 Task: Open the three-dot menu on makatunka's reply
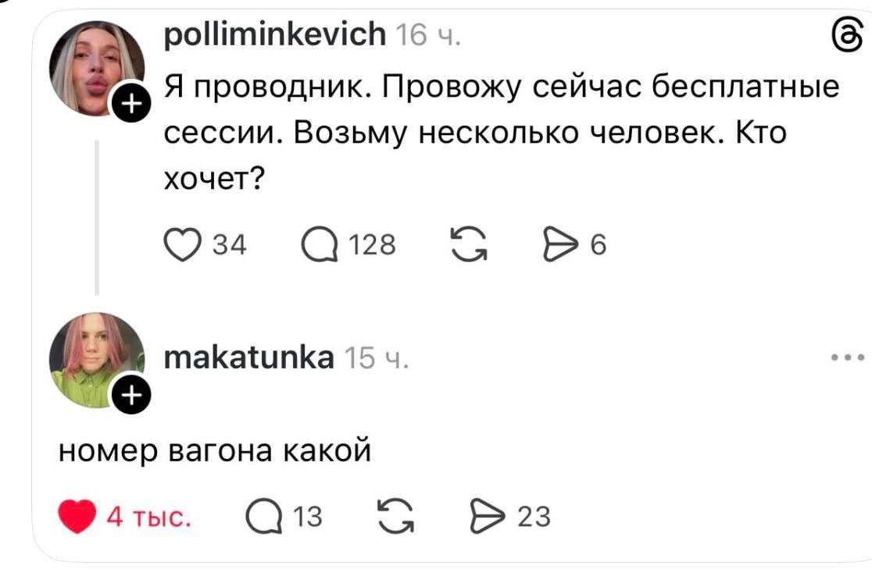pos(848,357)
